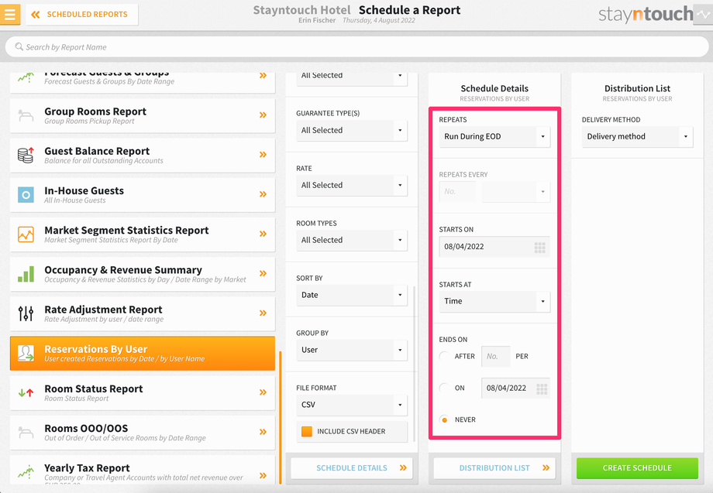Image resolution: width=713 pixels, height=493 pixels.
Task: Go back to Scheduled Reports
Action: click(x=82, y=15)
